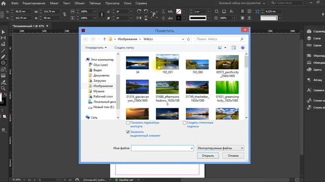Click the search WALLs field
The height and width of the screenshot is (182, 325).
220,39
